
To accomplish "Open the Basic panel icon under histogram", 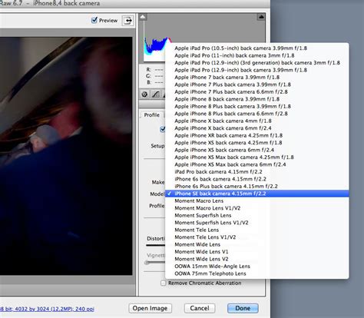I will coord(144,94).
